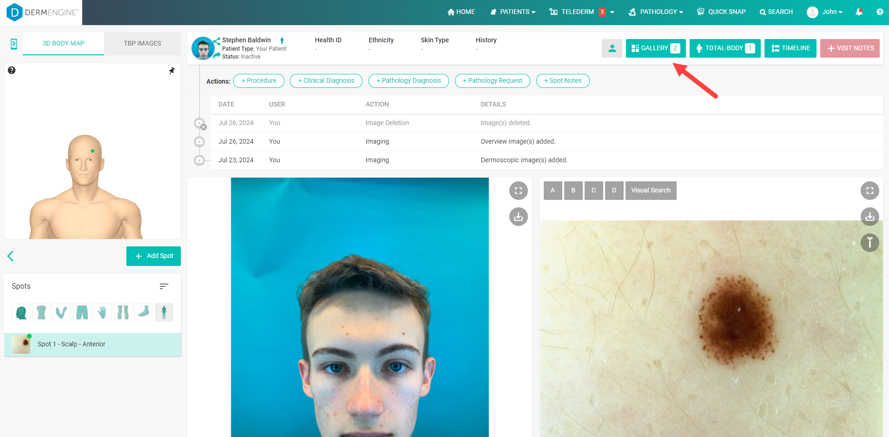This screenshot has height=437, width=889.
Task: Filter spots by hand region
Action: pos(103,312)
